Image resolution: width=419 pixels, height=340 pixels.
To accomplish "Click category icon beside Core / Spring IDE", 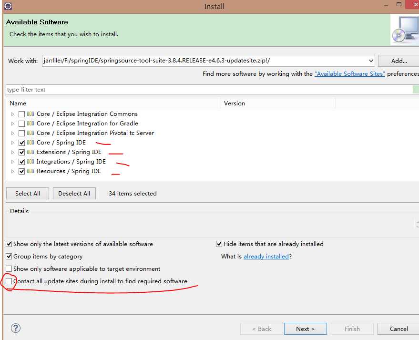I will (x=31, y=143).
